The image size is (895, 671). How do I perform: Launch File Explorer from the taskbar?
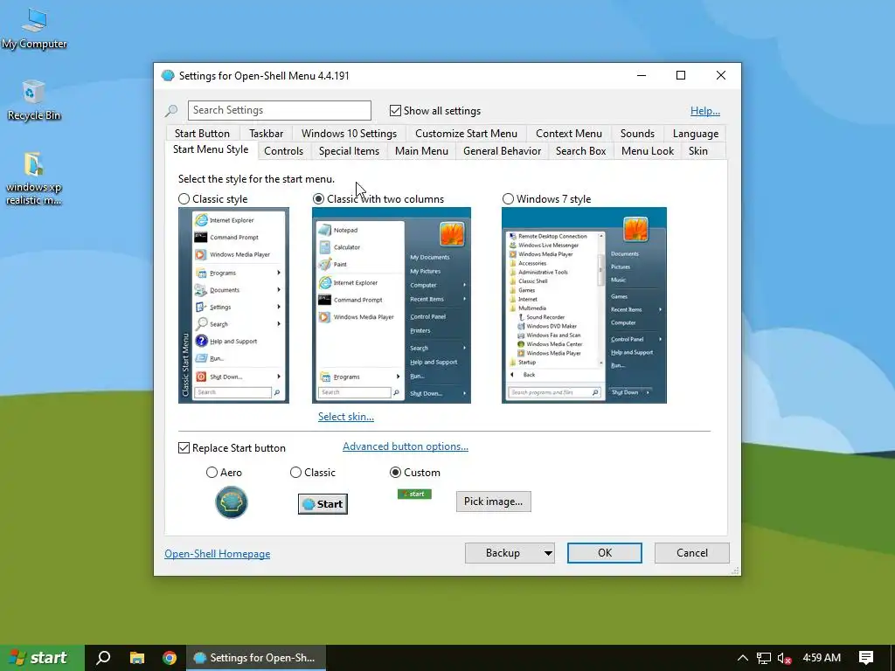(137, 657)
